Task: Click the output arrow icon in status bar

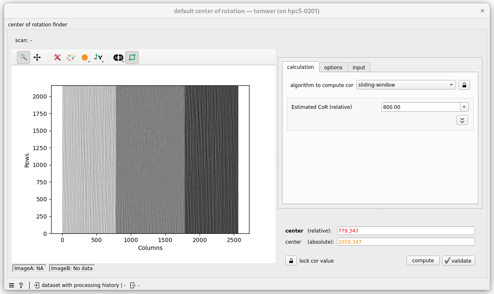Action: coord(133,285)
